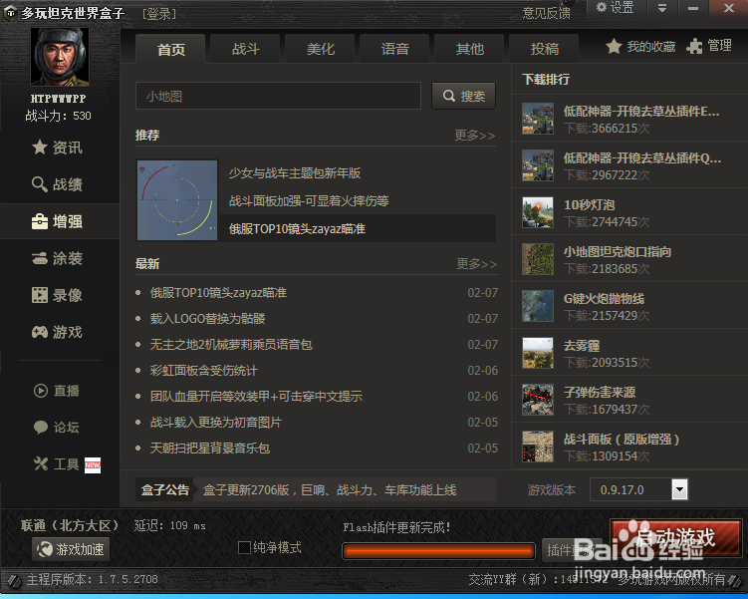Open 团队血量开启等效装甲+可击穿中文提示 entry
The image size is (748, 599).
pos(256,396)
